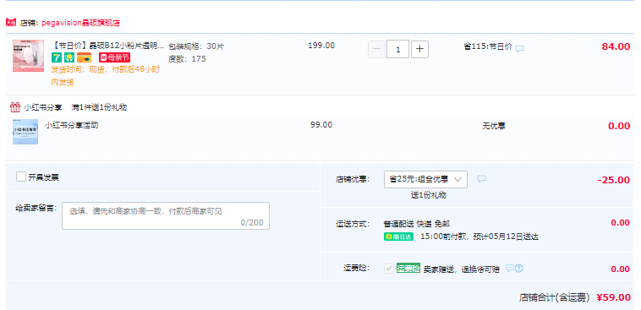641x310 pixels.
Task: Decrease quantity with the minus button
Action: 376,50
